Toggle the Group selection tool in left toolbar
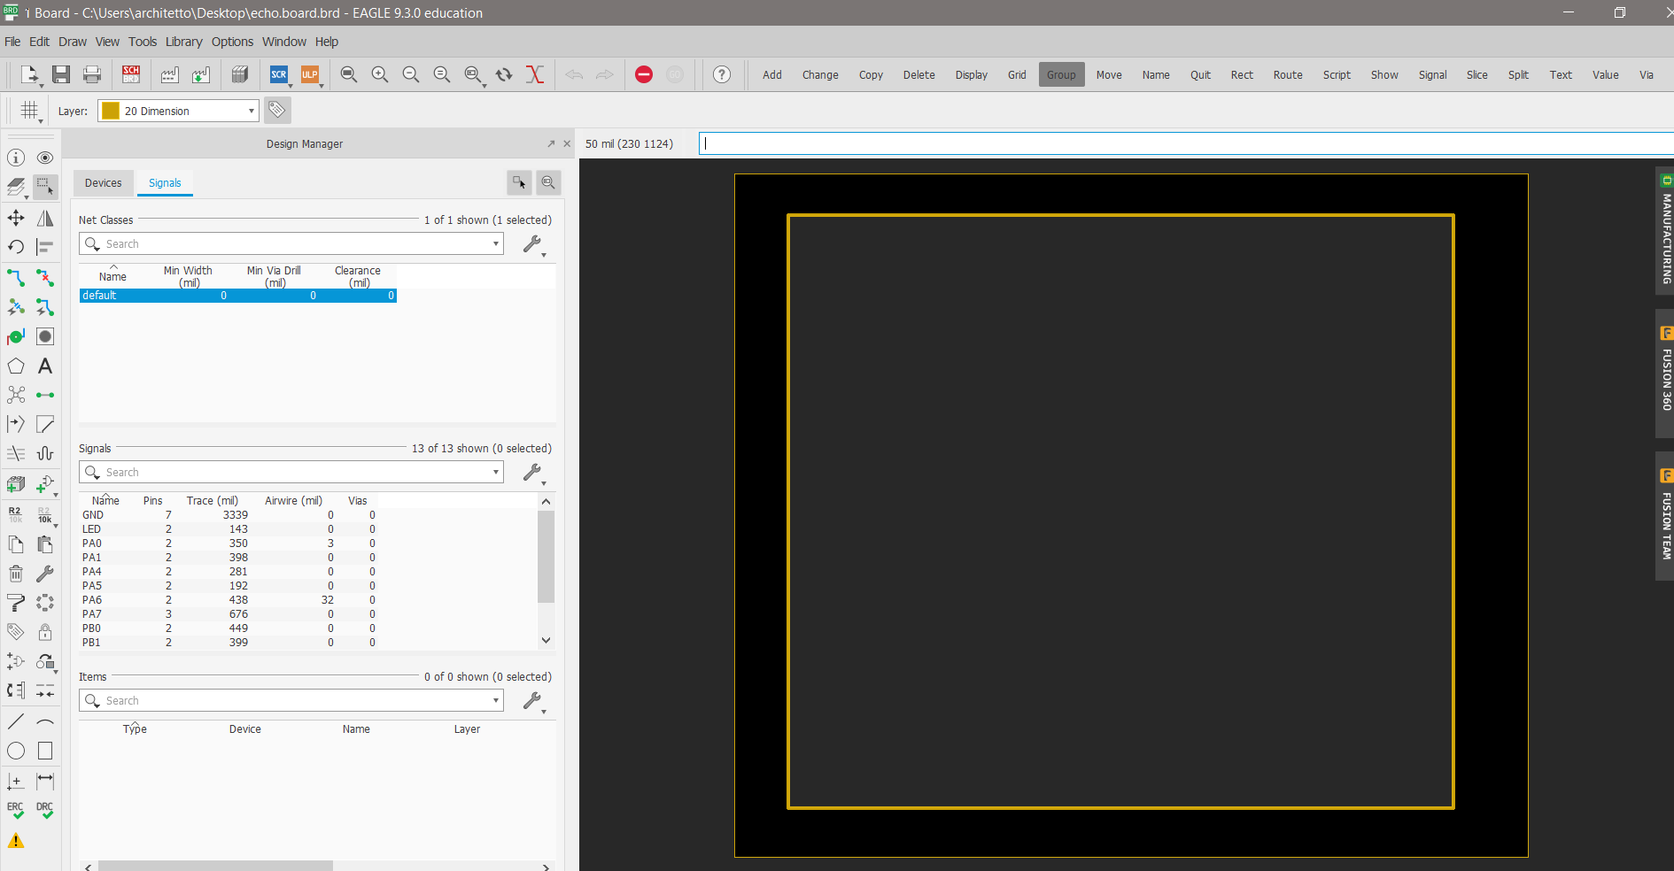This screenshot has height=871, width=1674. coord(45,187)
